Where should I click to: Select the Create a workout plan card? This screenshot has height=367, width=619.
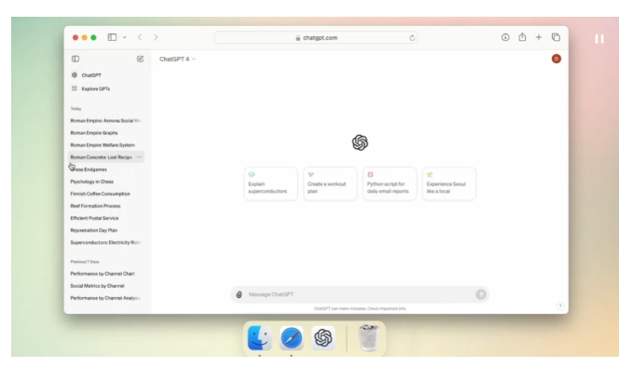(330, 183)
